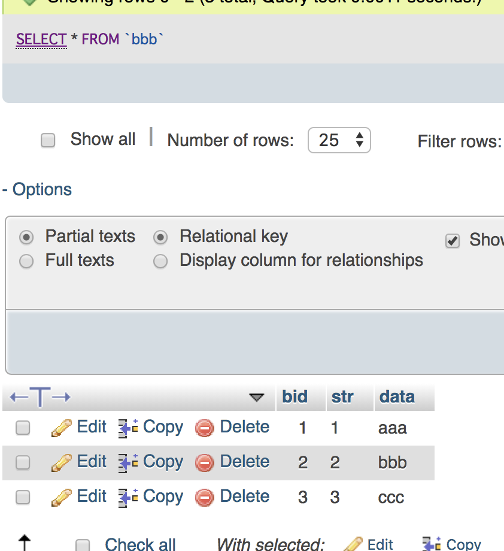
Task: Tick the Check all checkbox
Action: [83, 544]
